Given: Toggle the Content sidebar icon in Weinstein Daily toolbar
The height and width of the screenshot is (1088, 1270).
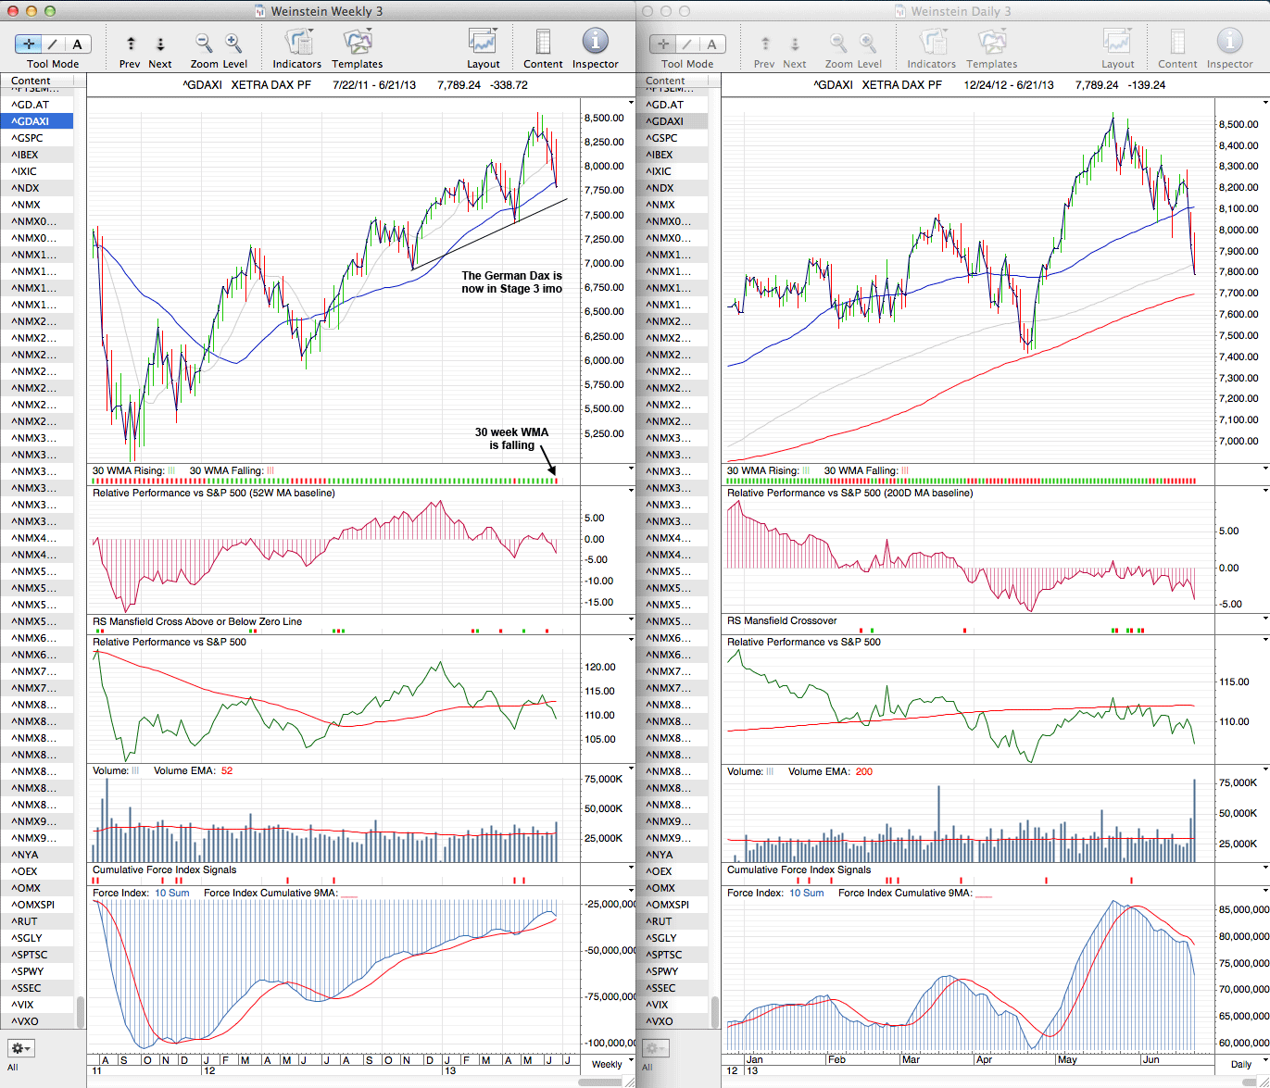Looking at the screenshot, I should tap(1177, 42).
